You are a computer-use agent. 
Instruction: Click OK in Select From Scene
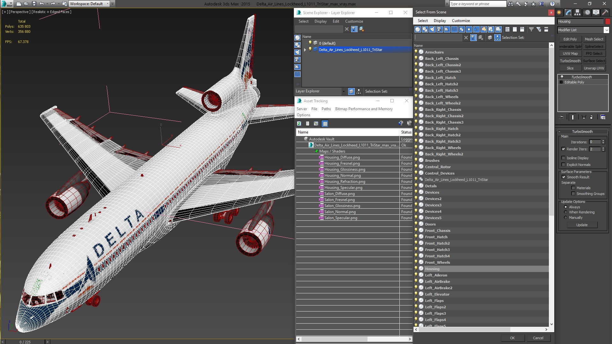[x=512, y=338]
